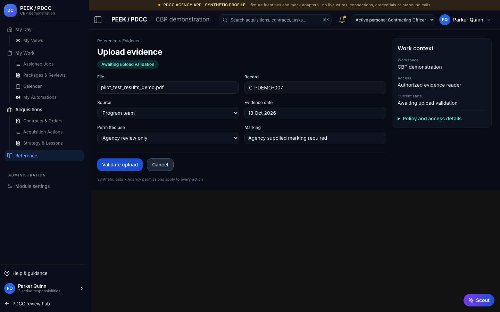Click the Reference breadcrumb link
This screenshot has width=500, height=312.
pyautogui.click(x=107, y=41)
